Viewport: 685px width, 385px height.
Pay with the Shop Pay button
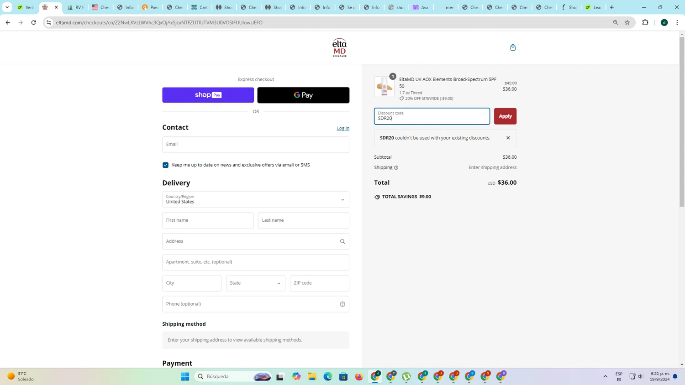coord(208,95)
